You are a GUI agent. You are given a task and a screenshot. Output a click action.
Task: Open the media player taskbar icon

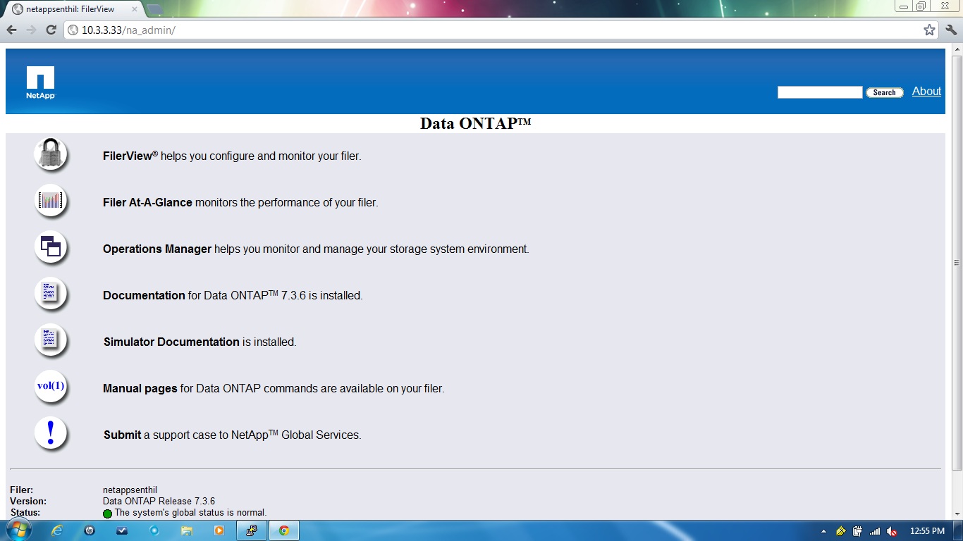[219, 530]
